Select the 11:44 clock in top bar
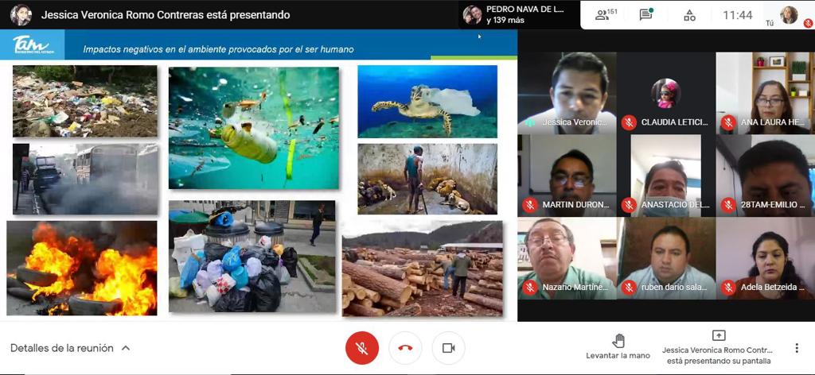Image resolution: width=815 pixels, height=375 pixels. click(x=737, y=15)
